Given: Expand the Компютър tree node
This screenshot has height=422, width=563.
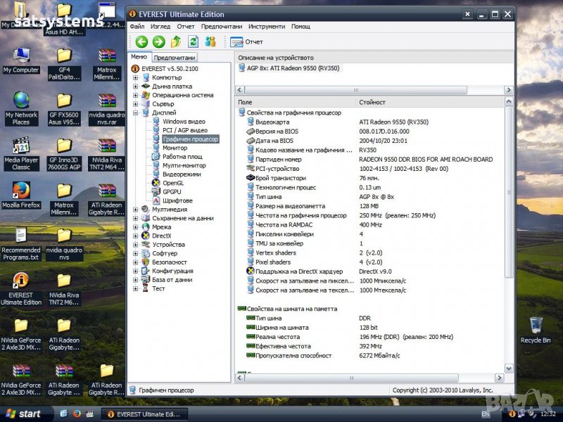Looking at the screenshot, I should point(136,77).
